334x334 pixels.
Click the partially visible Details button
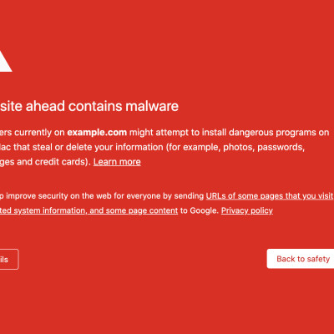9,260
